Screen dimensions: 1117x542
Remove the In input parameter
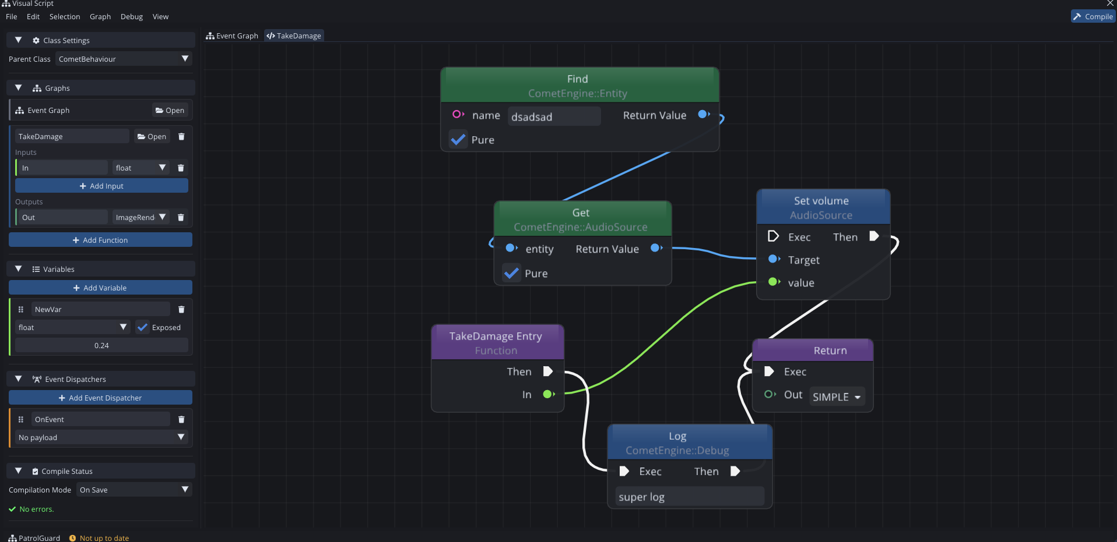tap(181, 168)
